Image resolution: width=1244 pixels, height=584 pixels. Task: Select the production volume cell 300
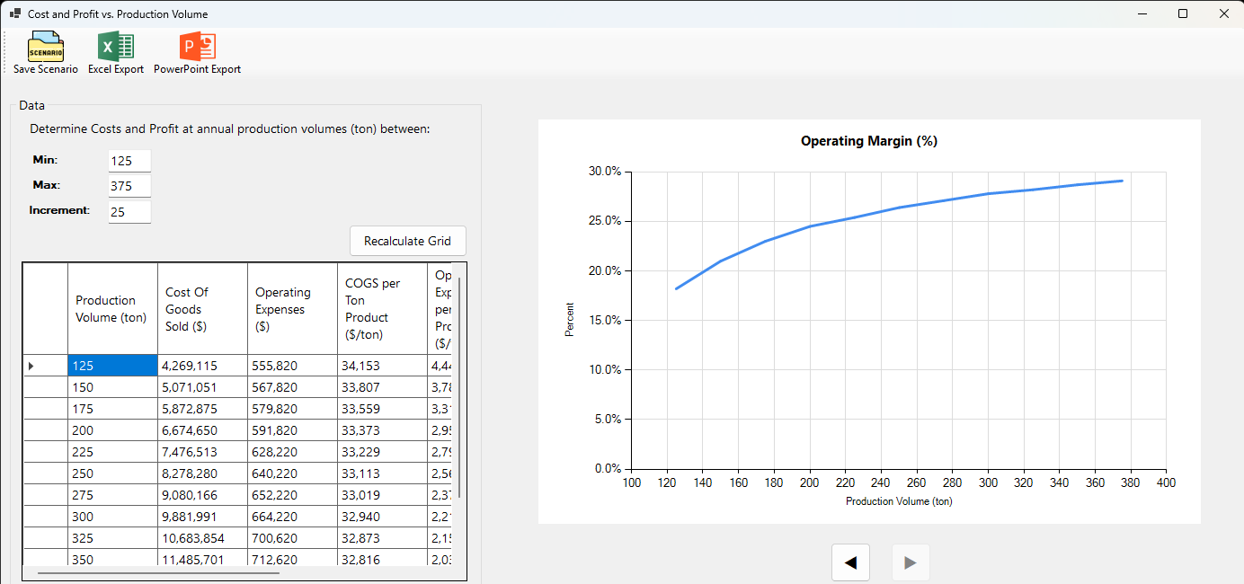click(x=112, y=517)
